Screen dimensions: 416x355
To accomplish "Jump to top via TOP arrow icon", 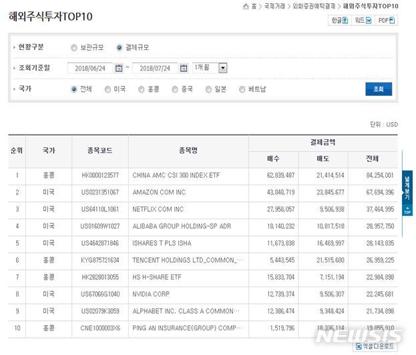I will 407,210.
